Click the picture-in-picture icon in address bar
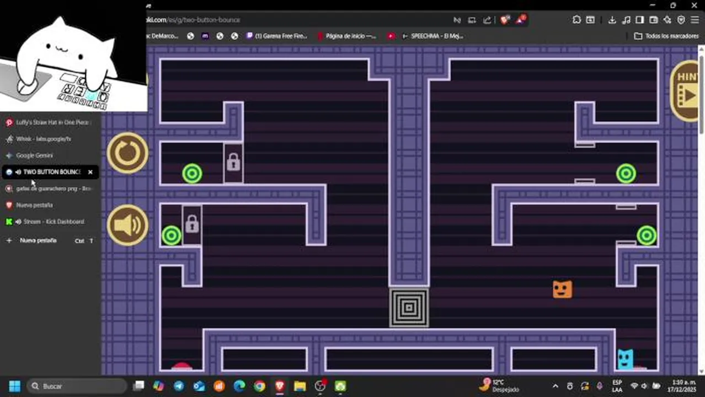 [x=472, y=20]
